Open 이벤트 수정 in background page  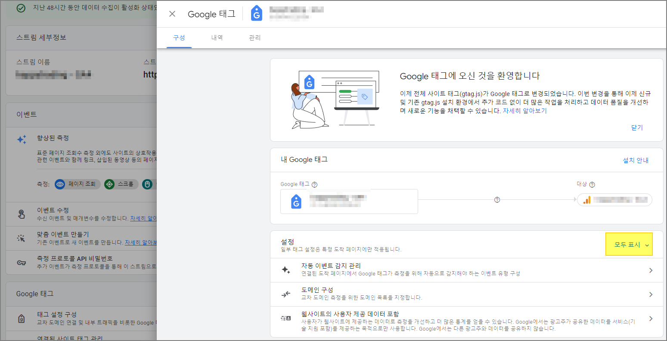click(x=81, y=214)
